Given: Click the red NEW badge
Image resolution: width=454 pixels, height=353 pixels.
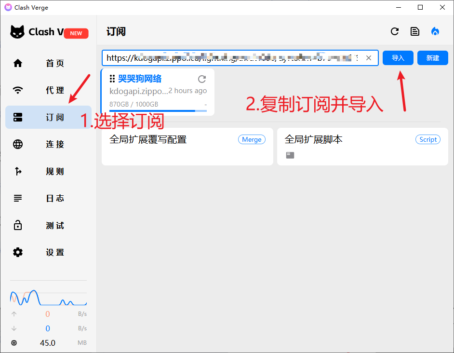Looking at the screenshot, I should click(x=76, y=33).
